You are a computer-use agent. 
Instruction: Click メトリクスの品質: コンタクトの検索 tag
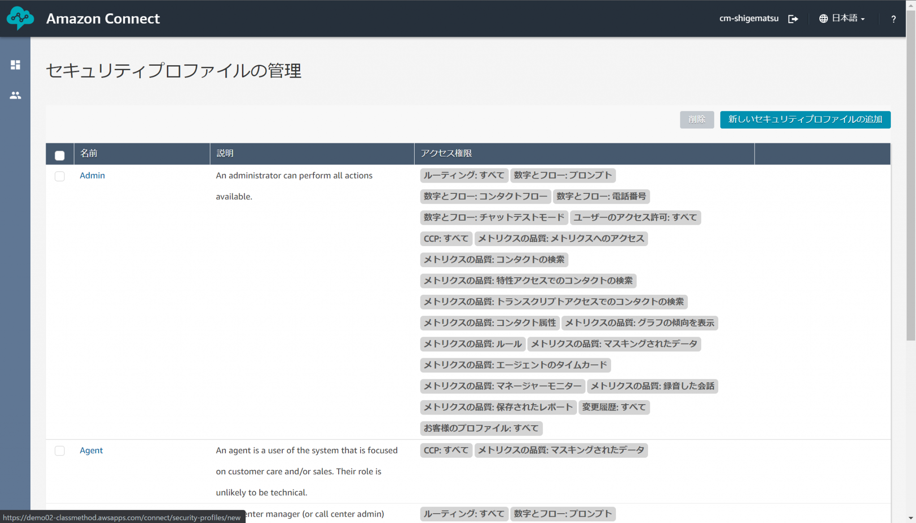click(x=494, y=259)
